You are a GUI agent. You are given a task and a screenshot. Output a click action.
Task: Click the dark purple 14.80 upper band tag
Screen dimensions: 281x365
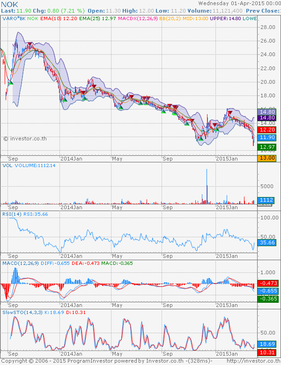[x=267, y=118]
